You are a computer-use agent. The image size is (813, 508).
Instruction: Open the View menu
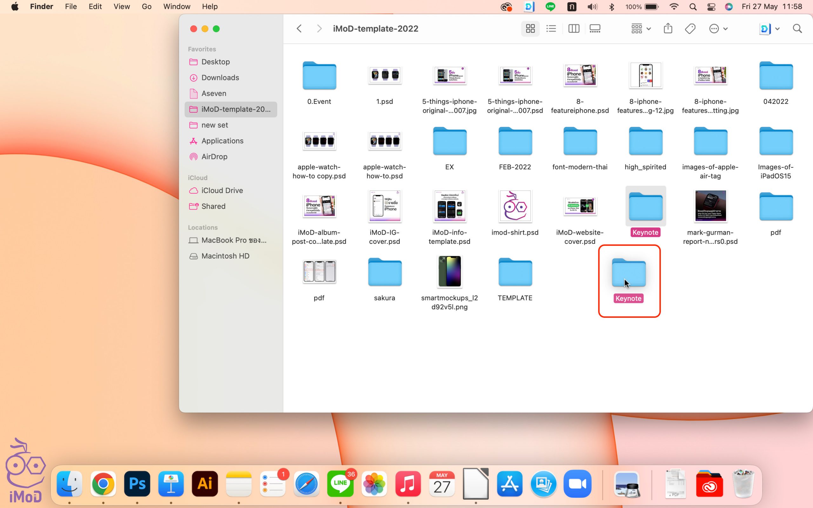click(122, 6)
